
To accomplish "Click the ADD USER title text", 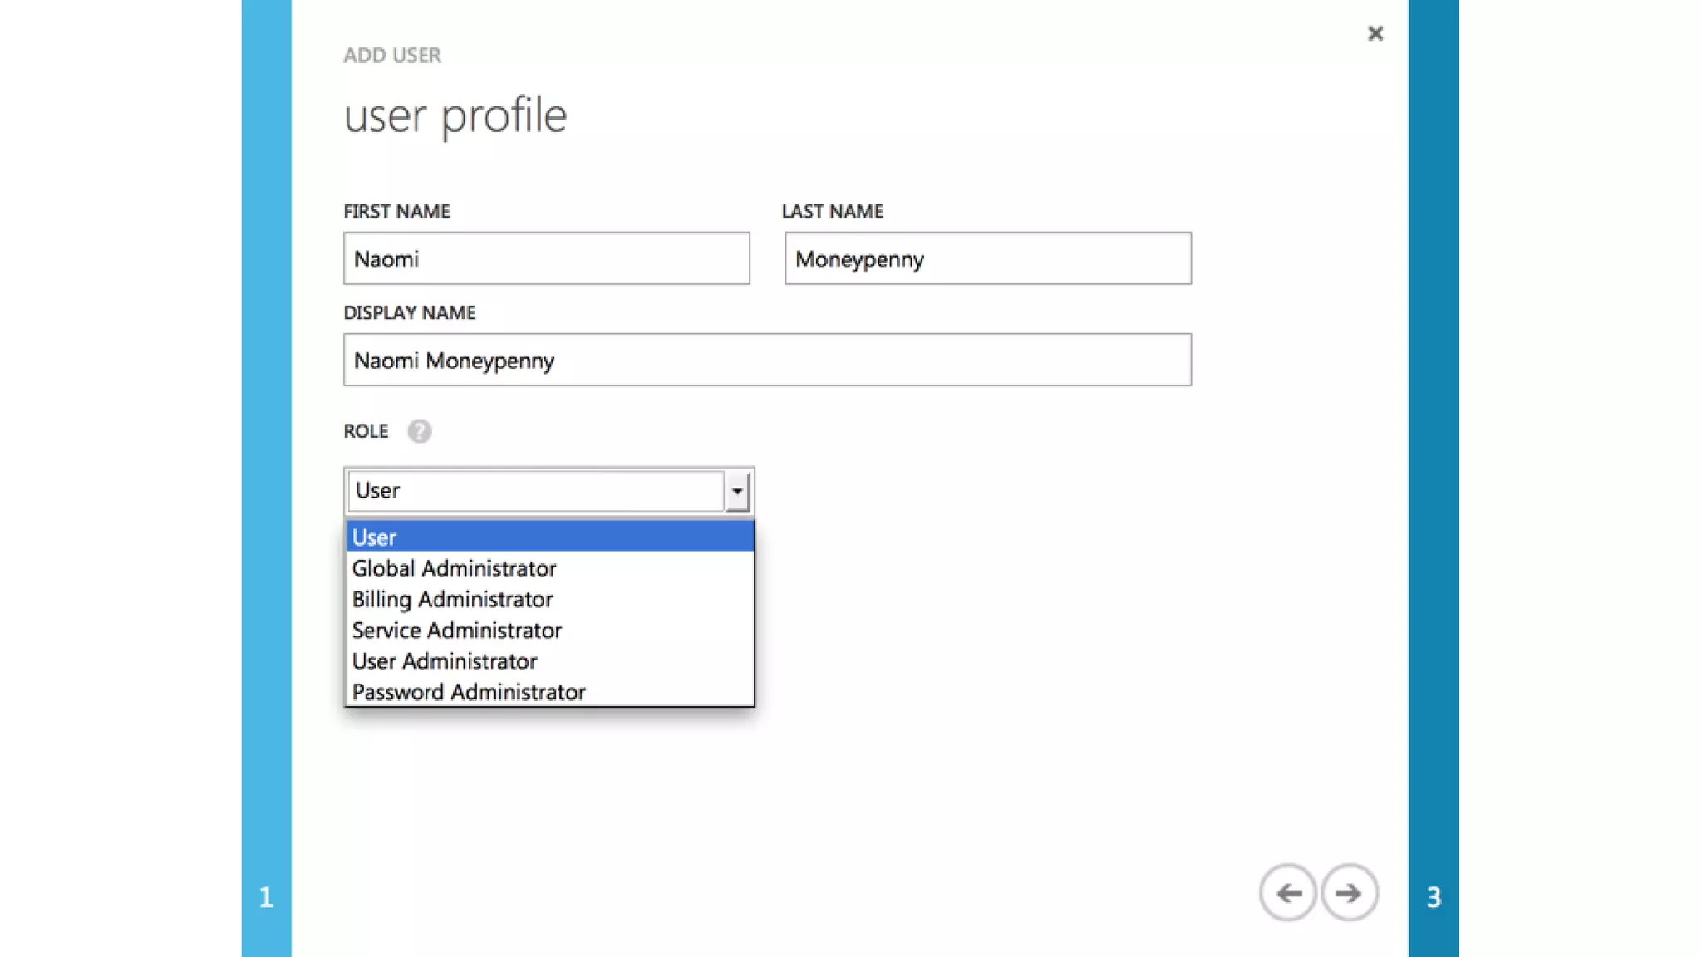I will click(392, 55).
